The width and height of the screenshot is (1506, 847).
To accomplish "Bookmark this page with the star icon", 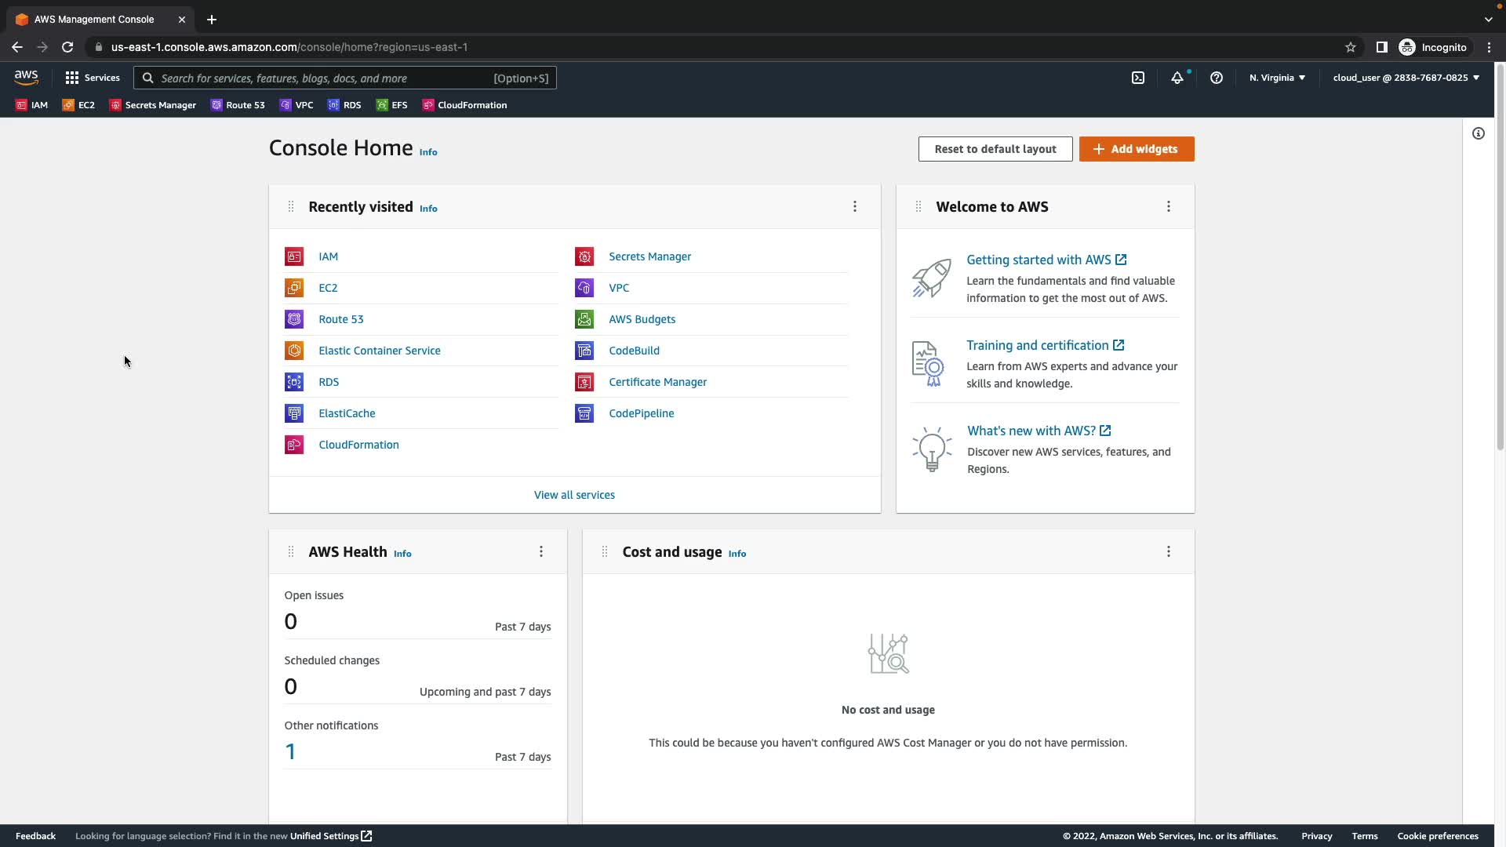I will [x=1351, y=47].
